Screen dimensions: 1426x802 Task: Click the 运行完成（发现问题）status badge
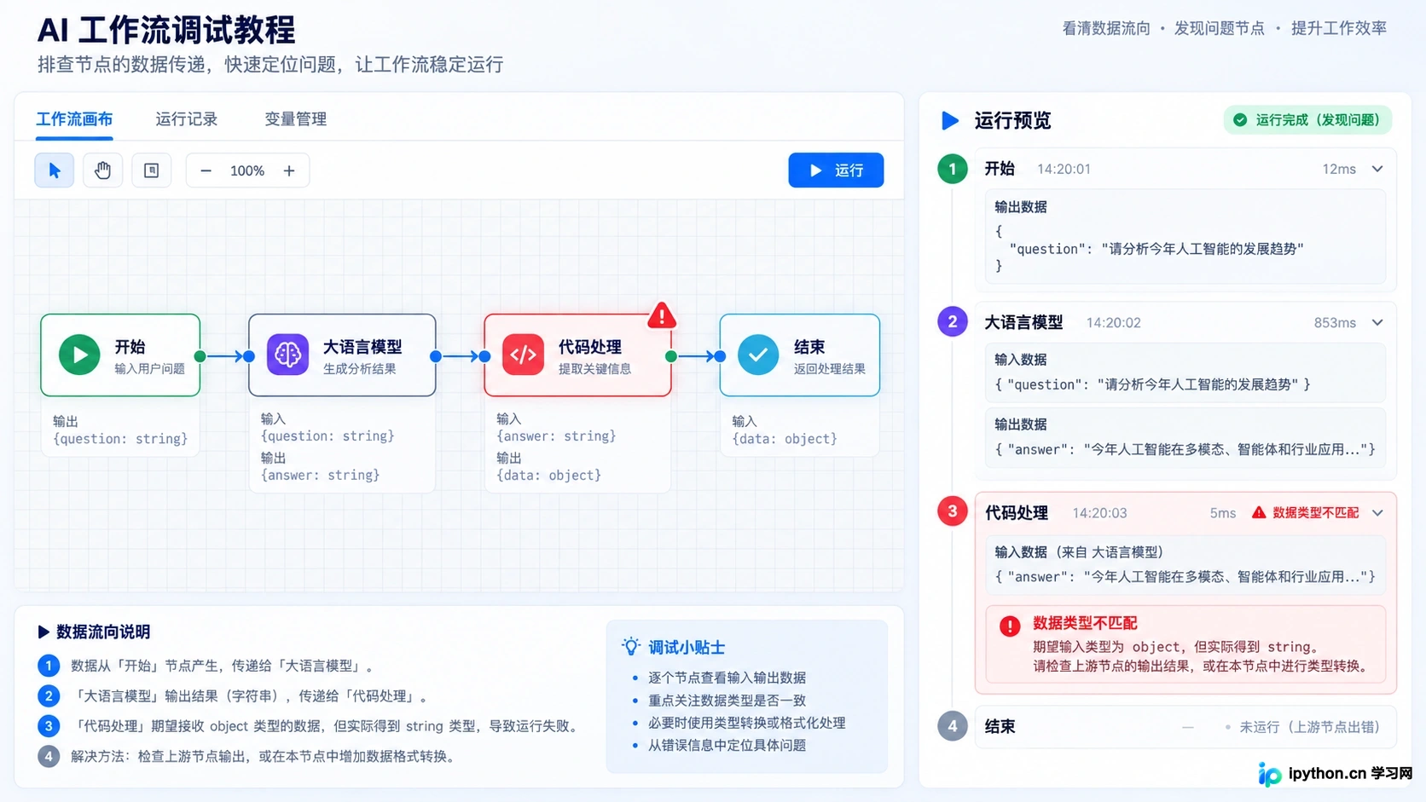[1308, 120]
